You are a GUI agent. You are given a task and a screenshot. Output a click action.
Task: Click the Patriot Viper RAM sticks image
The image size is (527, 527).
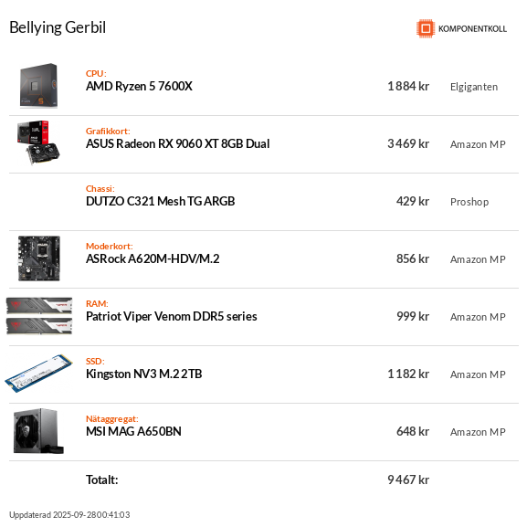click(x=39, y=316)
